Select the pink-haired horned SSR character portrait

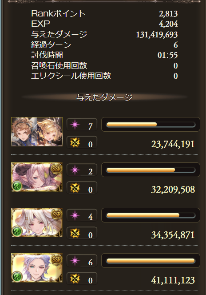tap(37, 177)
